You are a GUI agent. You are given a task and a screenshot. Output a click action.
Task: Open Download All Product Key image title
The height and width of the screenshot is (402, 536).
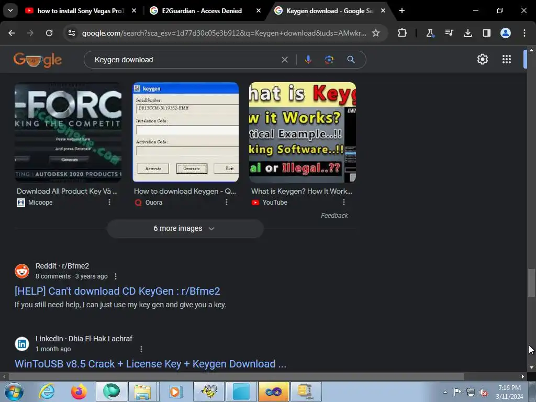pos(67,191)
